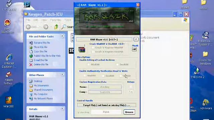Enable locked archive editing for WinRAR
214x120 pixels.
[89, 64]
